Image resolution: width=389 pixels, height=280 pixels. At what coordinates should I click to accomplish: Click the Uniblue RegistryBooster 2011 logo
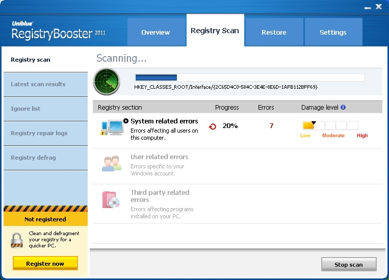[59, 31]
